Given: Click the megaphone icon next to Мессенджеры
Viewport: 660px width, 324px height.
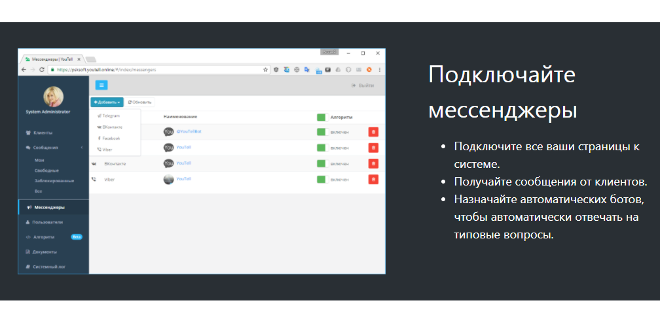Looking at the screenshot, I should click(x=29, y=207).
